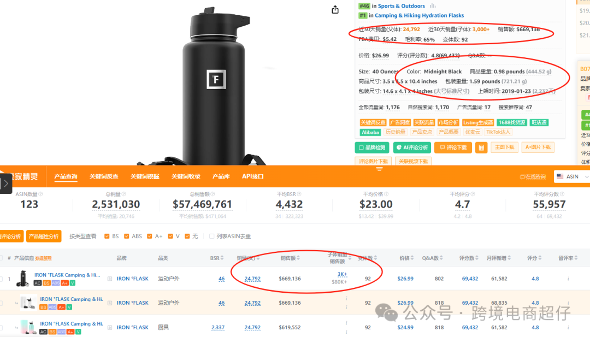
Task: Click the A+图片下载 button
Action: [x=538, y=147]
